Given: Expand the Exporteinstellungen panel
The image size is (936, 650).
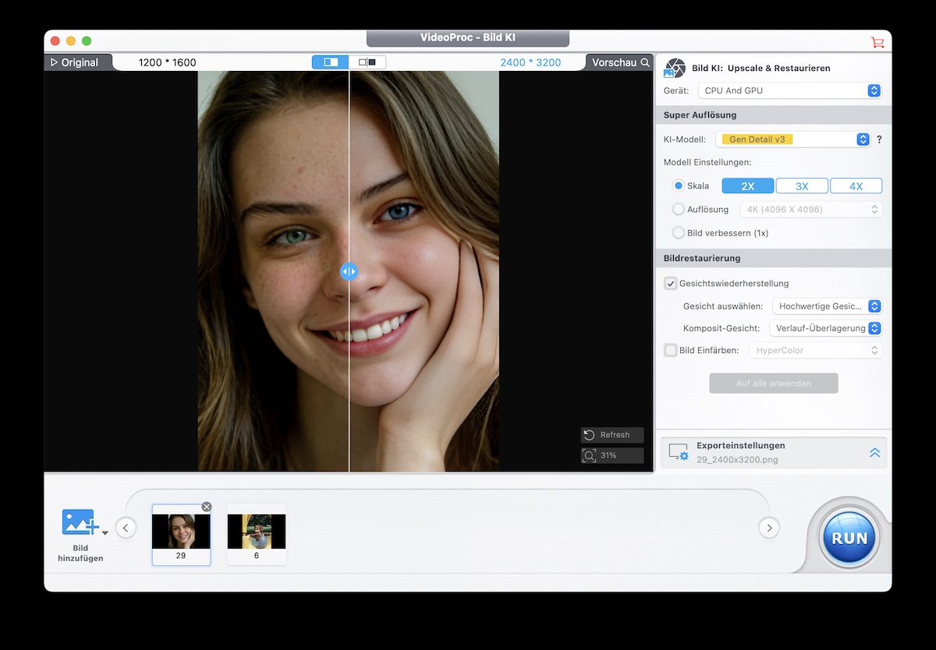Looking at the screenshot, I should click(x=874, y=453).
